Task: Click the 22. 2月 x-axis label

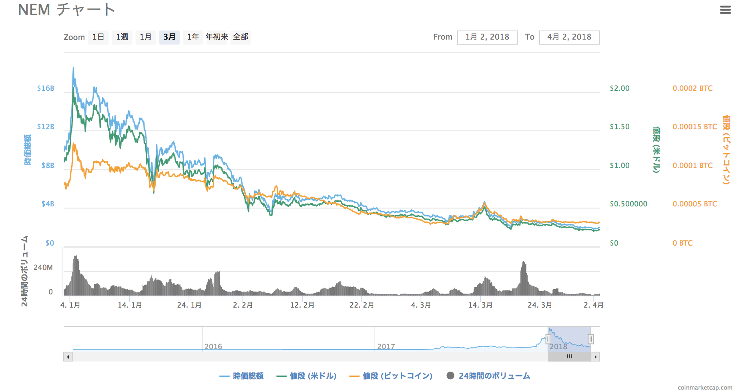Action: click(x=362, y=305)
